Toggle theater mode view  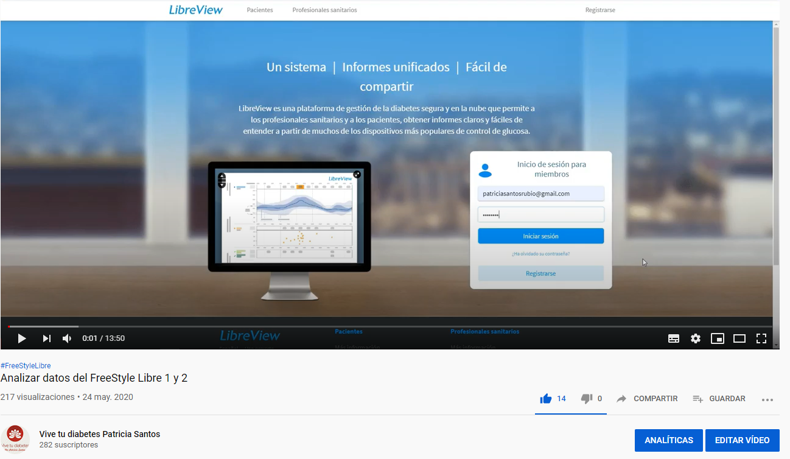coord(739,338)
